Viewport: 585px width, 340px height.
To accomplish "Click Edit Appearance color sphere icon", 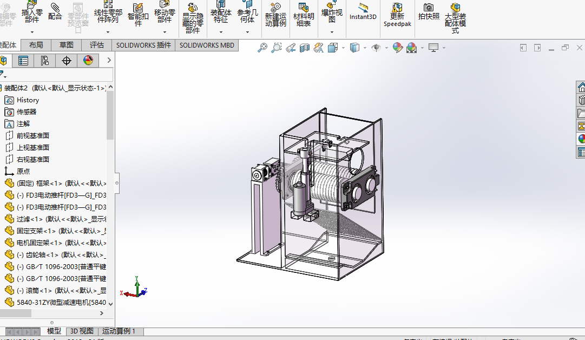I will pos(398,48).
